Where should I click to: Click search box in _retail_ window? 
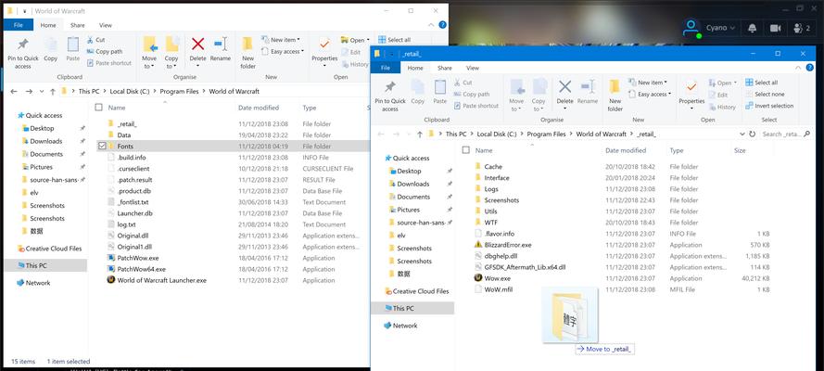(785, 134)
